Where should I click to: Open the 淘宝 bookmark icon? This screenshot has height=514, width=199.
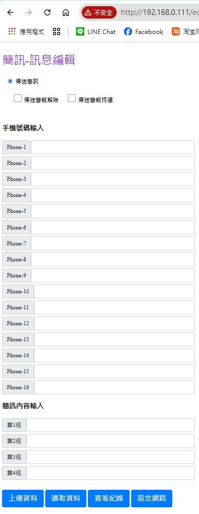point(175,32)
